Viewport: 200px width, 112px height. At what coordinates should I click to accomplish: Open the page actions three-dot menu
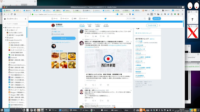127,14
